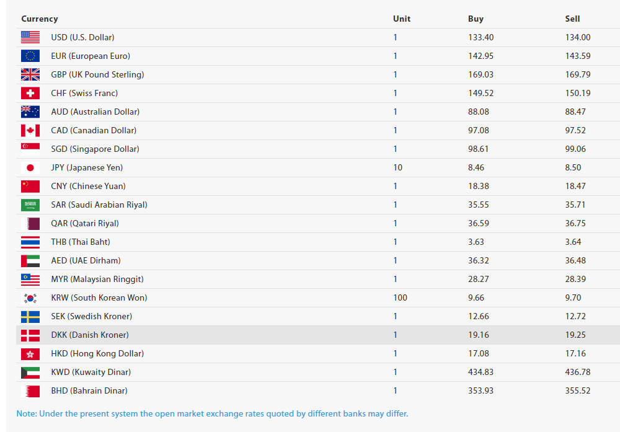Click the USD buy rate 133.40
Image resolution: width=620 pixels, height=432 pixels.
click(x=480, y=37)
